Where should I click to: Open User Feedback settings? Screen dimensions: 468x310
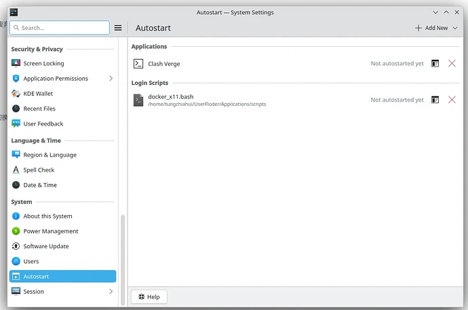(43, 123)
